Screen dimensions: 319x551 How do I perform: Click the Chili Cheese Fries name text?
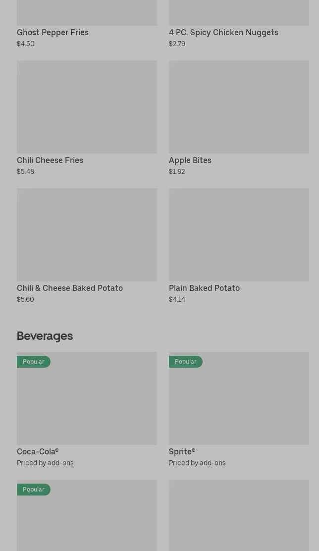click(x=50, y=160)
